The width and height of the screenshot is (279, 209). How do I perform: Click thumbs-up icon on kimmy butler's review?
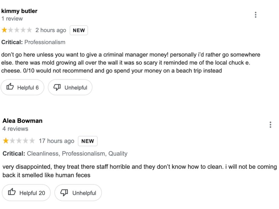[x=10, y=87]
